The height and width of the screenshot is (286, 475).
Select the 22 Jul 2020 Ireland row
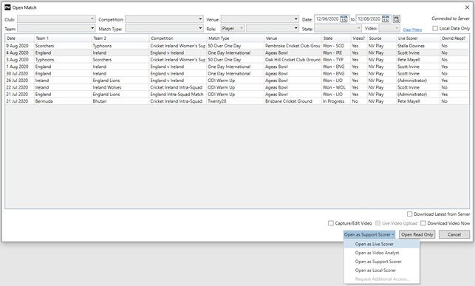(237, 87)
